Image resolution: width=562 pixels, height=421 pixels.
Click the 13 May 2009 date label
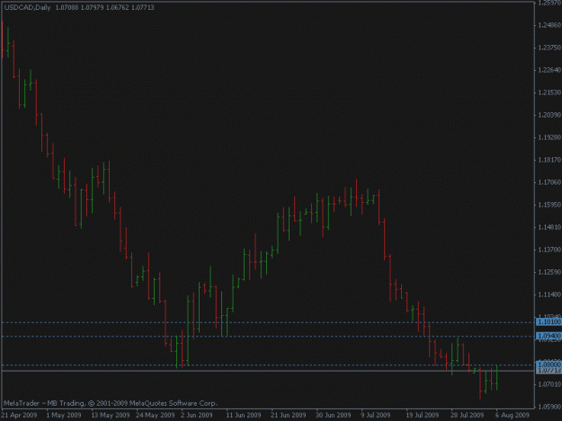pyautogui.click(x=111, y=416)
